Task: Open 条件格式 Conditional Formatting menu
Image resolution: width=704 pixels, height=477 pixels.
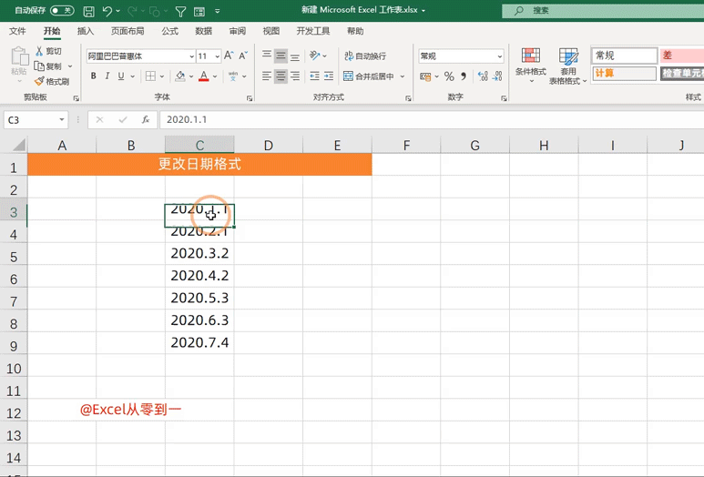Action: click(531, 65)
